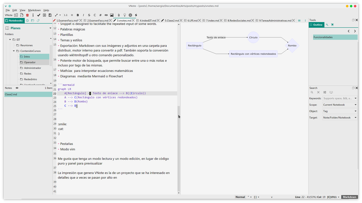Apply bold formatting with the B icon
Screen dimensions: 362x203
[x=78, y=15]
